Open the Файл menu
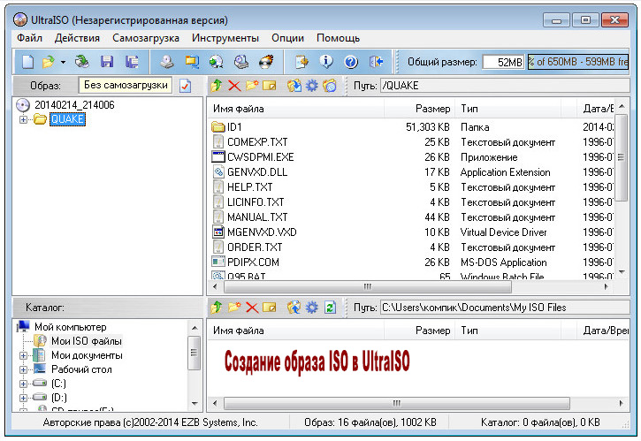 [29, 38]
